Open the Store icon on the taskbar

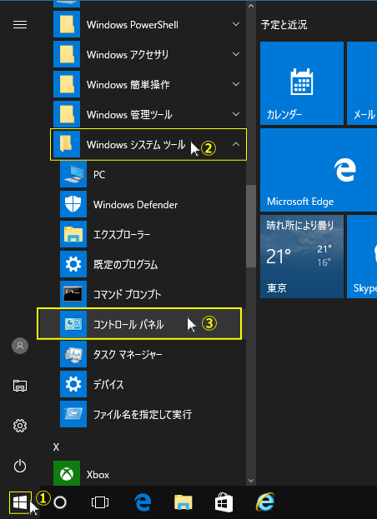[224, 502]
